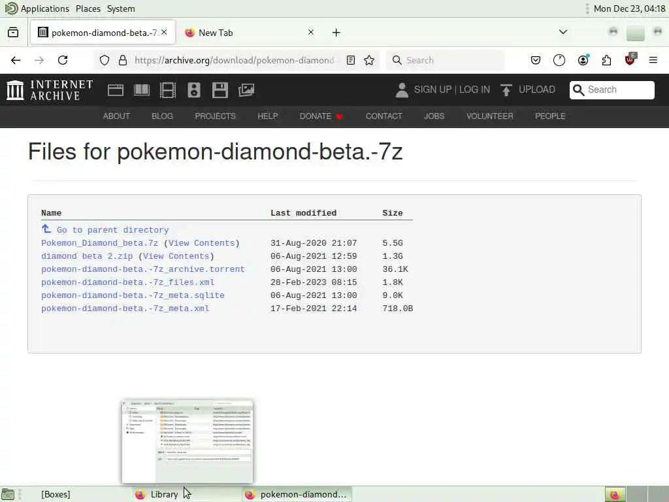Open the Places menu in top panel
This screenshot has height=502, width=669.
tap(88, 8)
